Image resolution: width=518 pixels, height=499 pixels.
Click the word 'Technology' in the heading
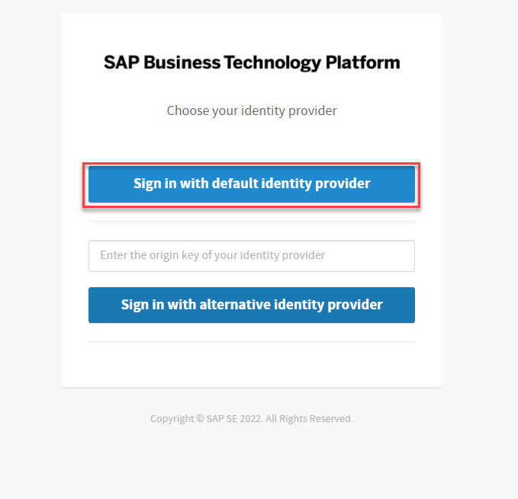pos(272,62)
